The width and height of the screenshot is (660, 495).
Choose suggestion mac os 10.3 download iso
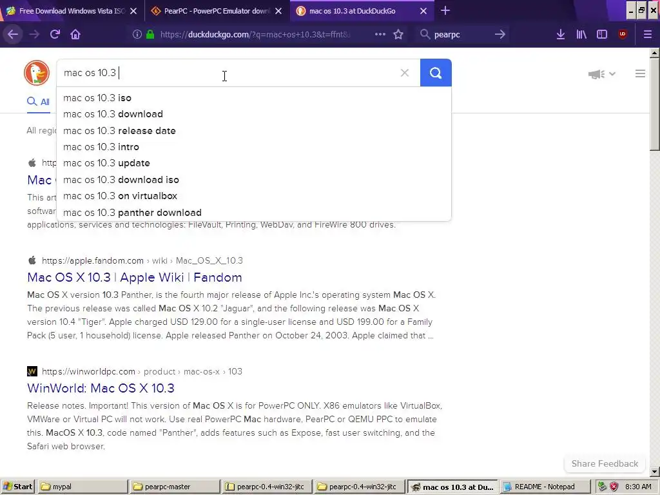tap(254, 180)
